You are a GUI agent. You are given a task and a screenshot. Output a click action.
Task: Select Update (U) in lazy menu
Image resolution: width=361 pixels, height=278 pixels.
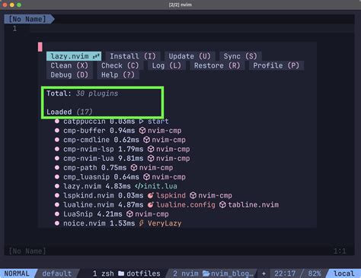pyautogui.click(x=190, y=56)
